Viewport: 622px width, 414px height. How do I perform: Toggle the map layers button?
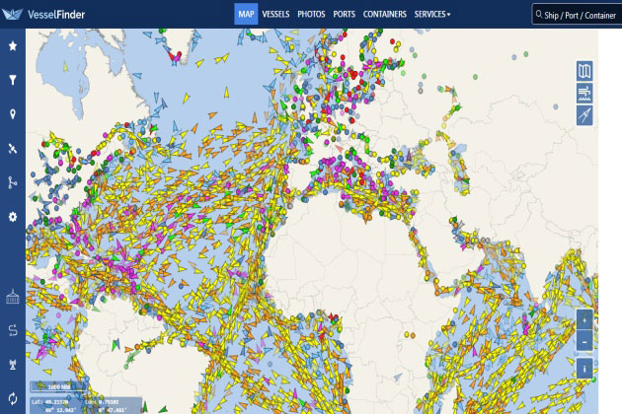(583, 71)
